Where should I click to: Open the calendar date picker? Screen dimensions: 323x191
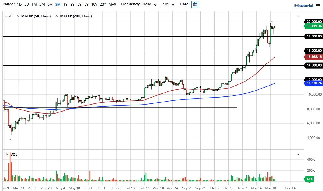tap(195, 4)
